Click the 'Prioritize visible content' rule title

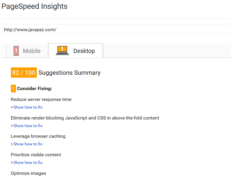pos(36,155)
